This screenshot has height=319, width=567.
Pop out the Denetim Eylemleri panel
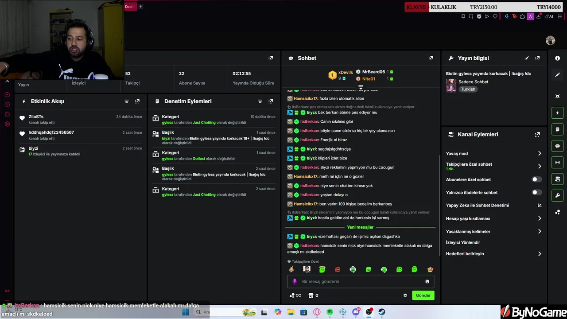coord(271,101)
